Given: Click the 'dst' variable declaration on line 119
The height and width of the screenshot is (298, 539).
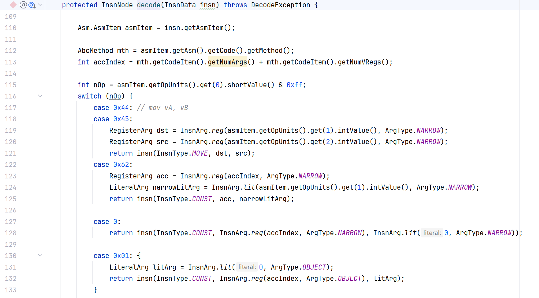Looking at the screenshot, I should tap(162, 131).
